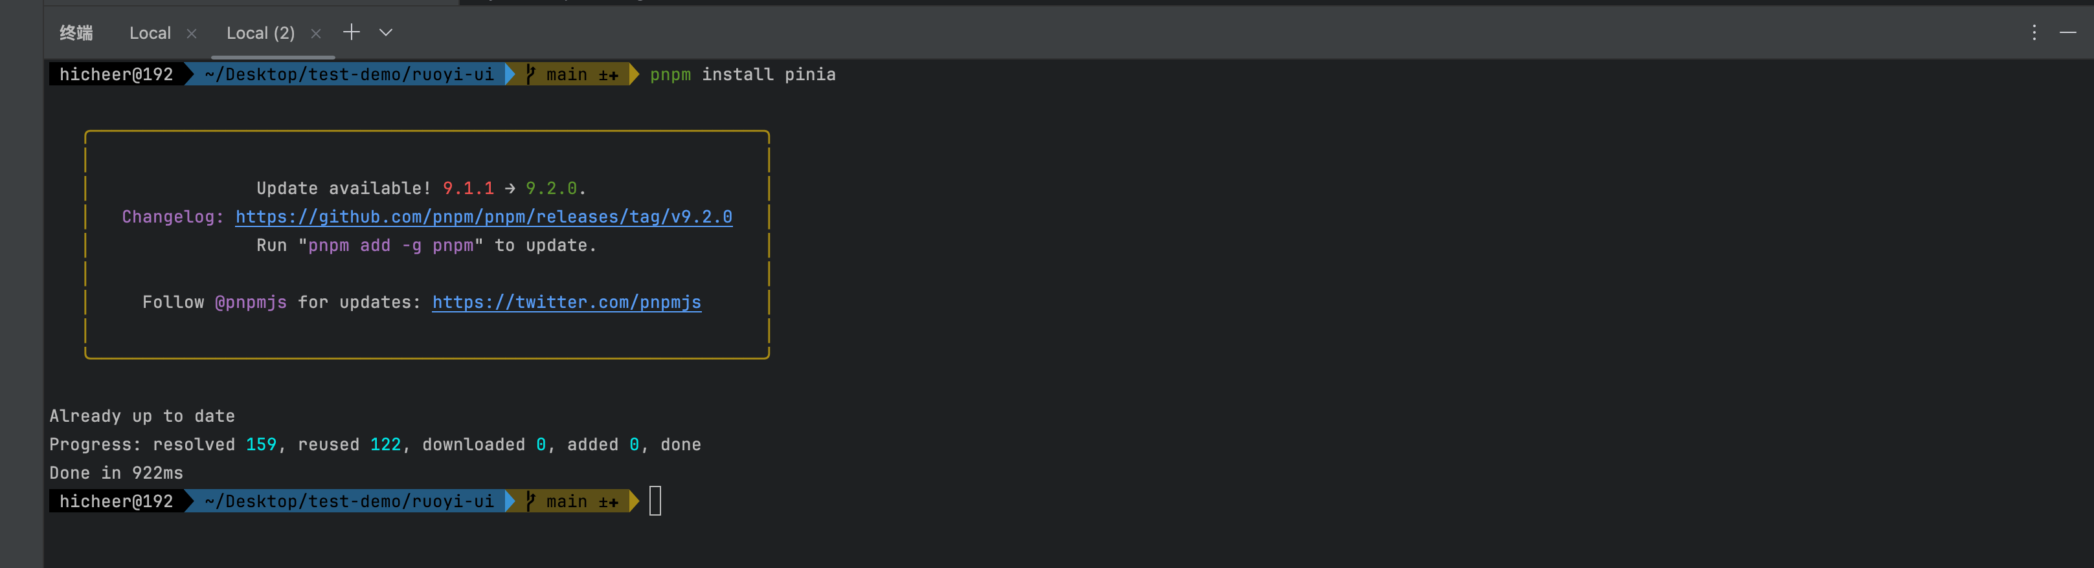The width and height of the screenshot is (2094, 568).
Task: Close the Local (2) terminal tab
Action: [x=316, y=33]
